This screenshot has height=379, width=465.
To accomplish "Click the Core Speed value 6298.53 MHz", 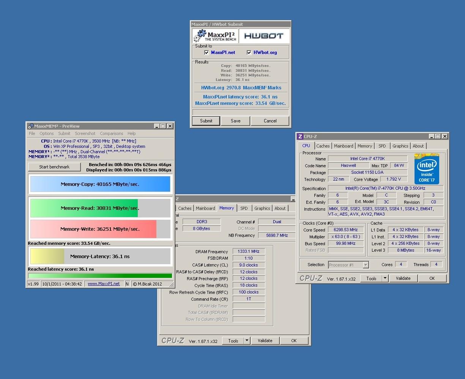I will tap(346, 230).
